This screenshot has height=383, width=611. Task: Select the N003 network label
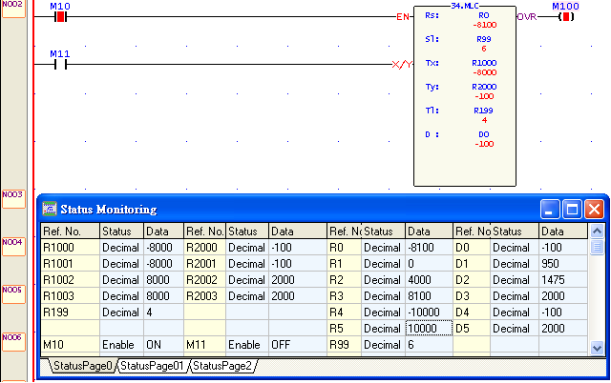[x=13, y=199]
